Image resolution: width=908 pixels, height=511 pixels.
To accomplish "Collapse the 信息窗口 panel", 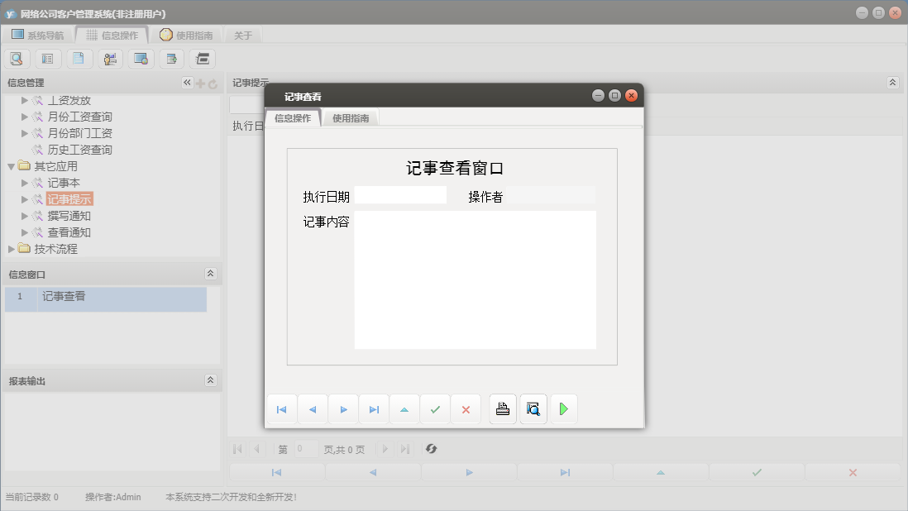I will coord(212,273).
